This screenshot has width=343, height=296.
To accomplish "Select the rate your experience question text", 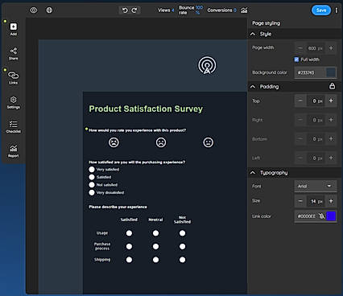I will (138, 130).
